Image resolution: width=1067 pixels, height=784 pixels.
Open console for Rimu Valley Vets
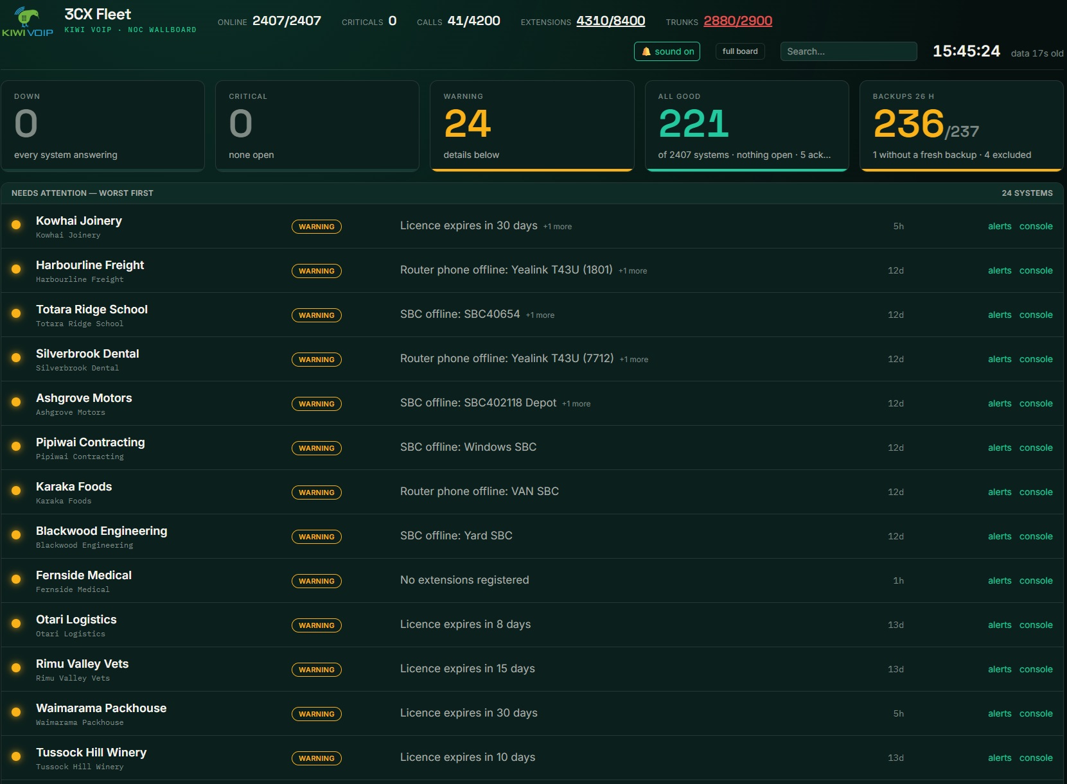point(1036,669)
